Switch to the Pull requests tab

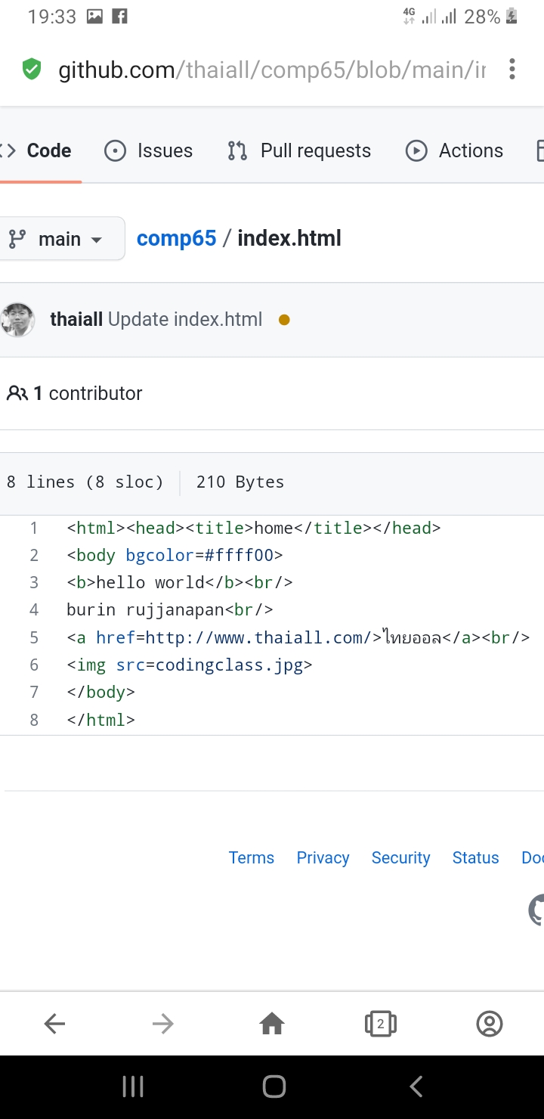point(299,150)
